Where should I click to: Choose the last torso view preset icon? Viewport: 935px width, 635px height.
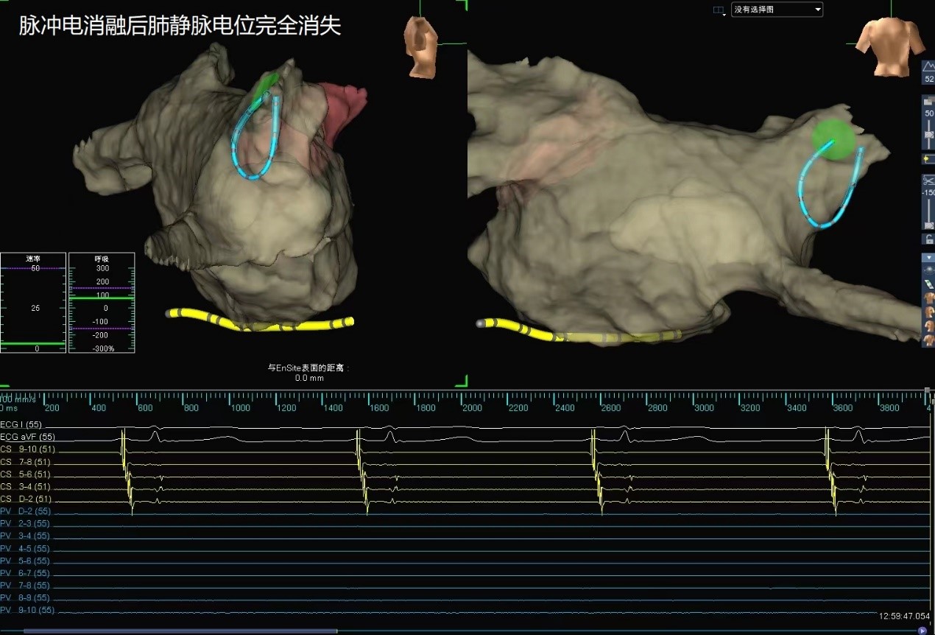[x=929, y=340]
